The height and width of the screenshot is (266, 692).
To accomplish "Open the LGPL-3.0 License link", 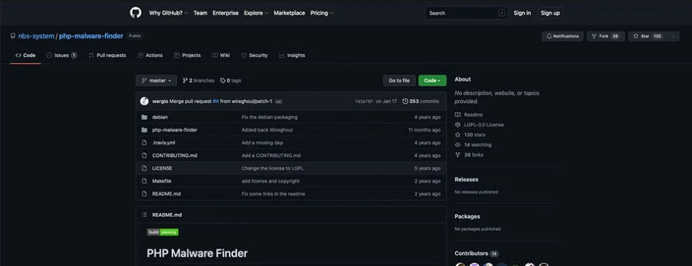I will [479, 125].
